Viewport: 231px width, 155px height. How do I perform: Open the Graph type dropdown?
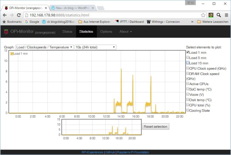pyautogui.click(x=44, y=47)
